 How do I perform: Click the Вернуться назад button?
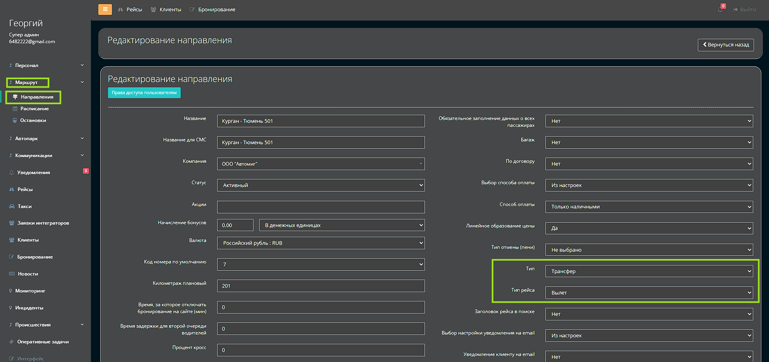(726, 45)
